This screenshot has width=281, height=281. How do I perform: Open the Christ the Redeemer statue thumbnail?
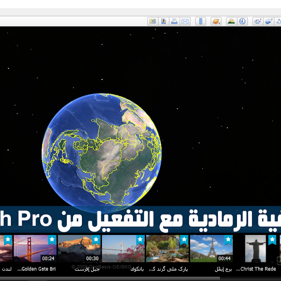[256, 249]
